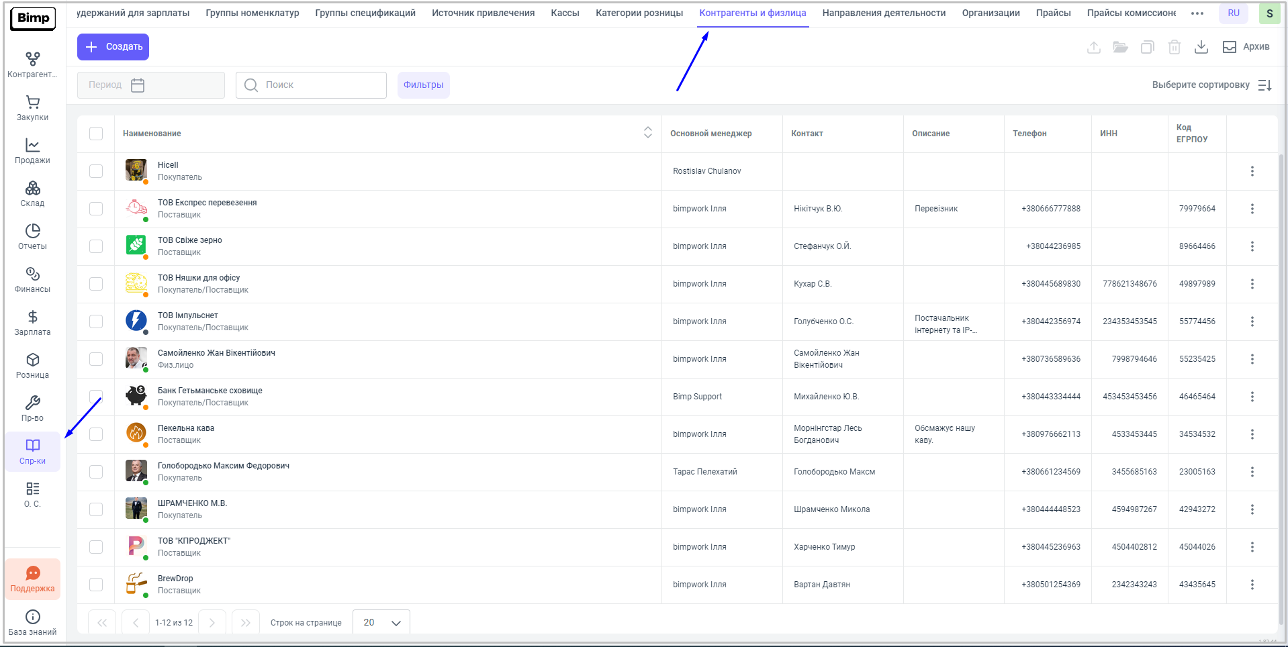Viewport: 1288px width, 647px height.
Task: Click the trash delete icon
Action: tap(1175, 47)
